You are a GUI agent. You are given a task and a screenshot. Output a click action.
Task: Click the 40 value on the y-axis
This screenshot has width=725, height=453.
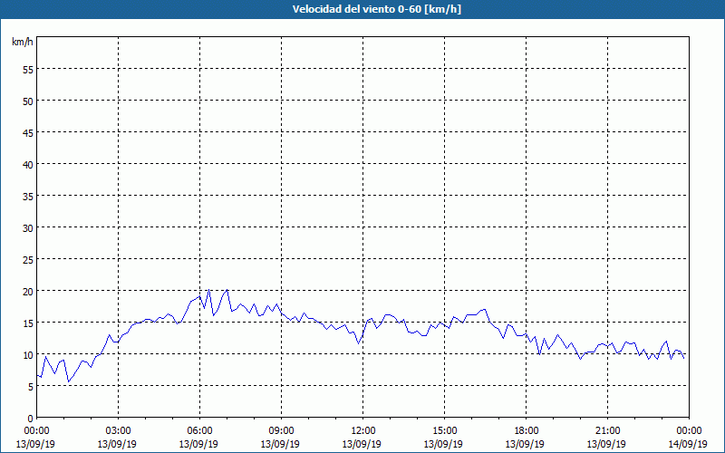click(x=28, y=165)
